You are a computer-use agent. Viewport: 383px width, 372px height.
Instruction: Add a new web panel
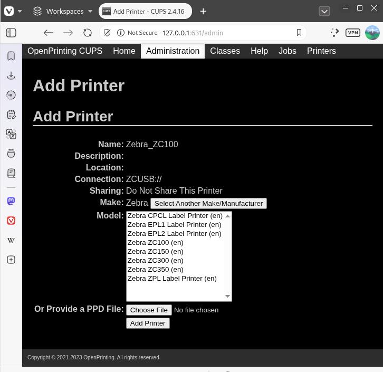[11, 260]
